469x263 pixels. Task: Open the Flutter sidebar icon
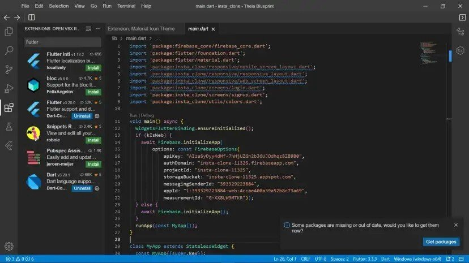tap(9, 145)
